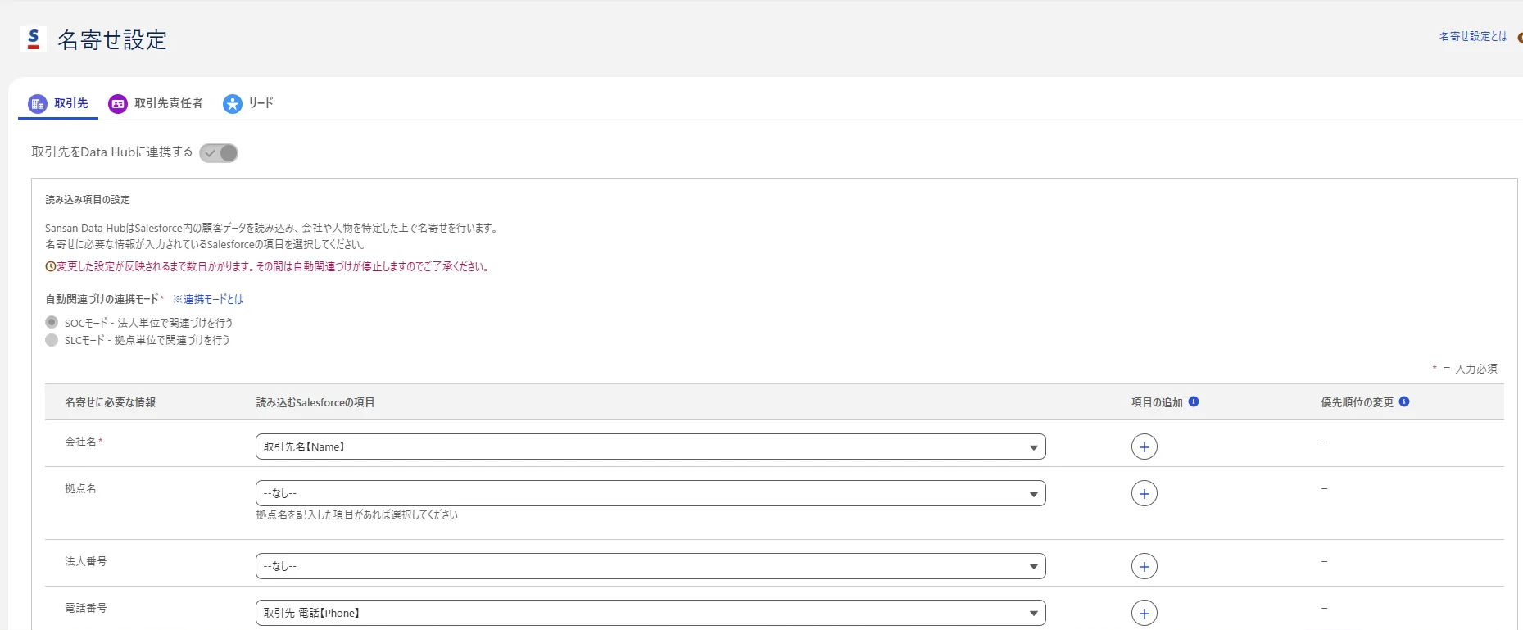1523x630 pixels.
Task: Switch to the 取引先 tab
Action: [58, 103]
